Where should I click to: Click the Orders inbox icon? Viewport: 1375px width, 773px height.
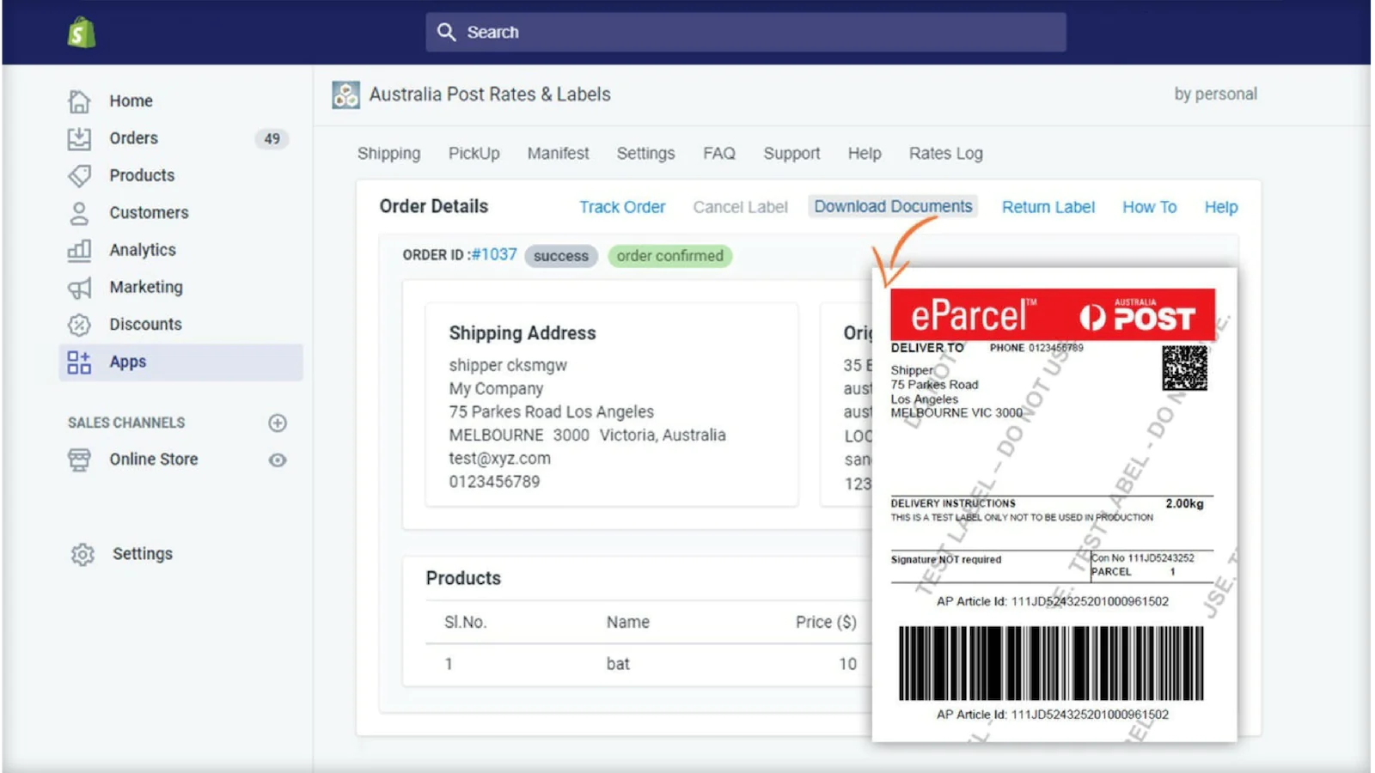point(79,138)
